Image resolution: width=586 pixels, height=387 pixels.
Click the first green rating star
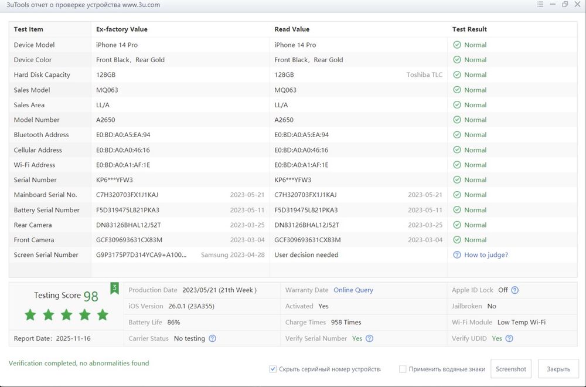pos(30,315)
